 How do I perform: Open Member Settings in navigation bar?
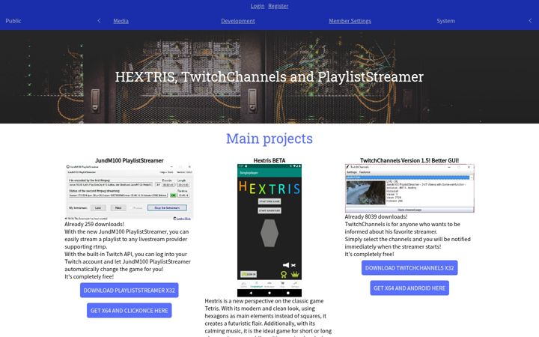[350, 21]
